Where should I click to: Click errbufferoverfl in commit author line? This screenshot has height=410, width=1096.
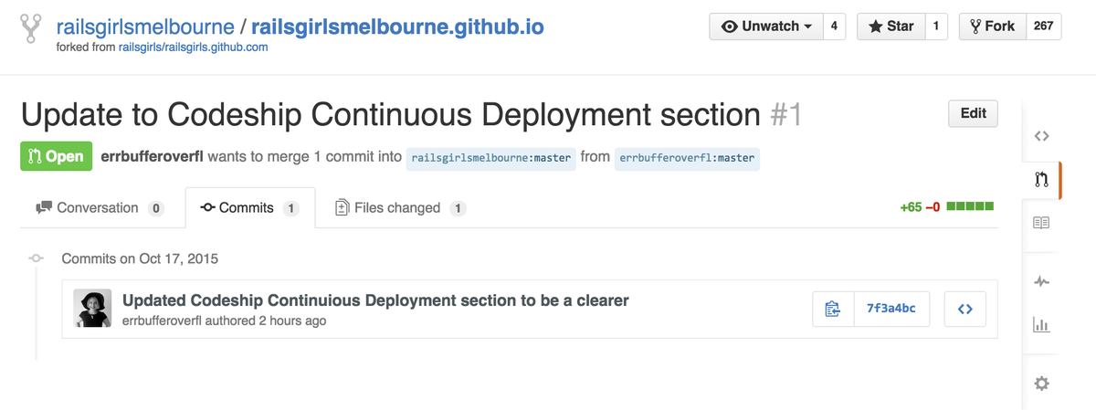162,321
